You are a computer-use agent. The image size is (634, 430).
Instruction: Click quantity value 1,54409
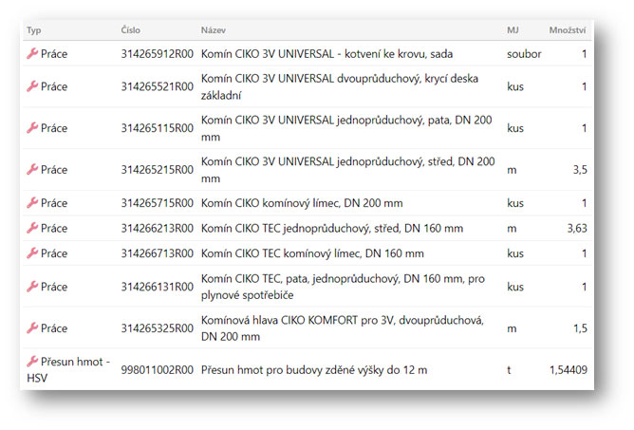[x=569, y=370]
